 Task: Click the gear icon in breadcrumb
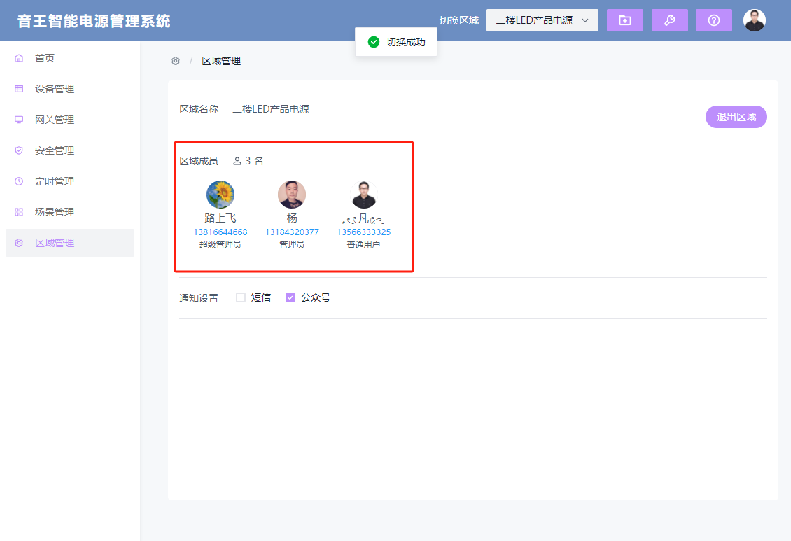[x=176, y=62]
